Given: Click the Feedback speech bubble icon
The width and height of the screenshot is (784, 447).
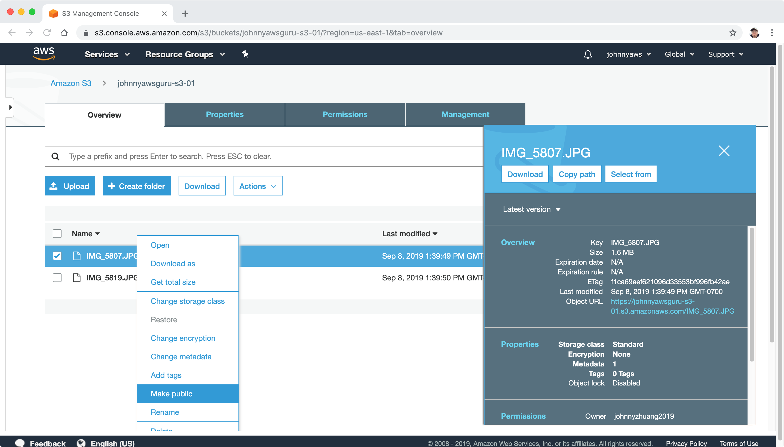Looking at the screenshot, I should pos(20,443).
